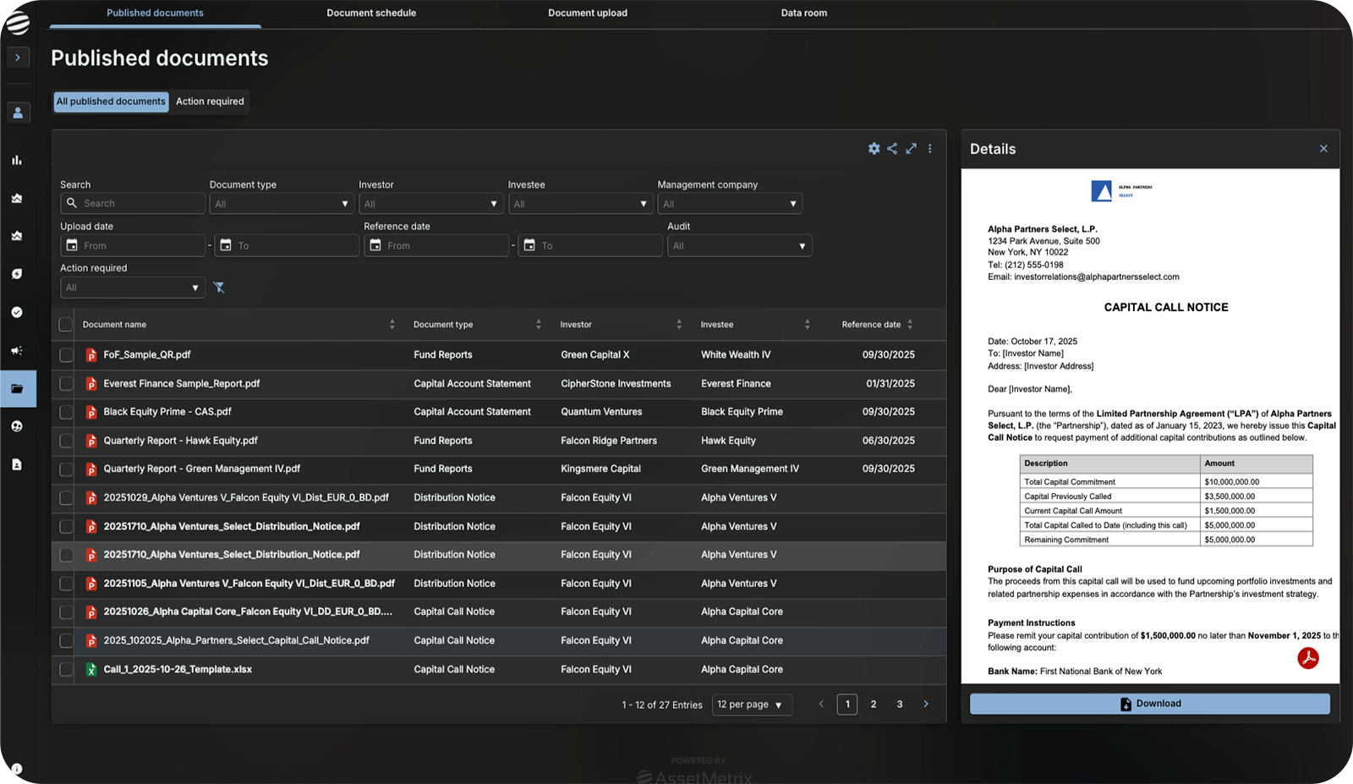Open the 12 per page dropdown
Viewport: 1353px width, 784px height.
pos(751,705)
